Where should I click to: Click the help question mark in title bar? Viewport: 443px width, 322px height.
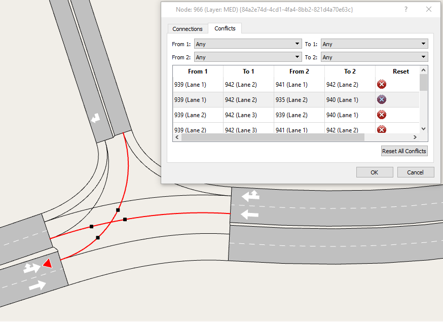click(406, 10)
